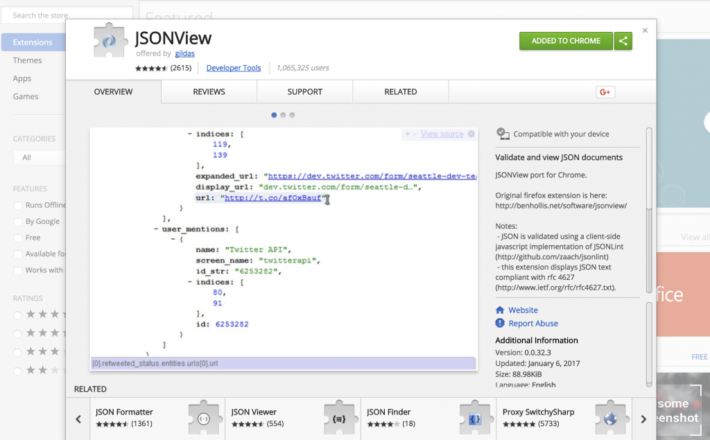Click the Website house icon
The width and height of the screenshot is (710, 440).
(499, 310)
